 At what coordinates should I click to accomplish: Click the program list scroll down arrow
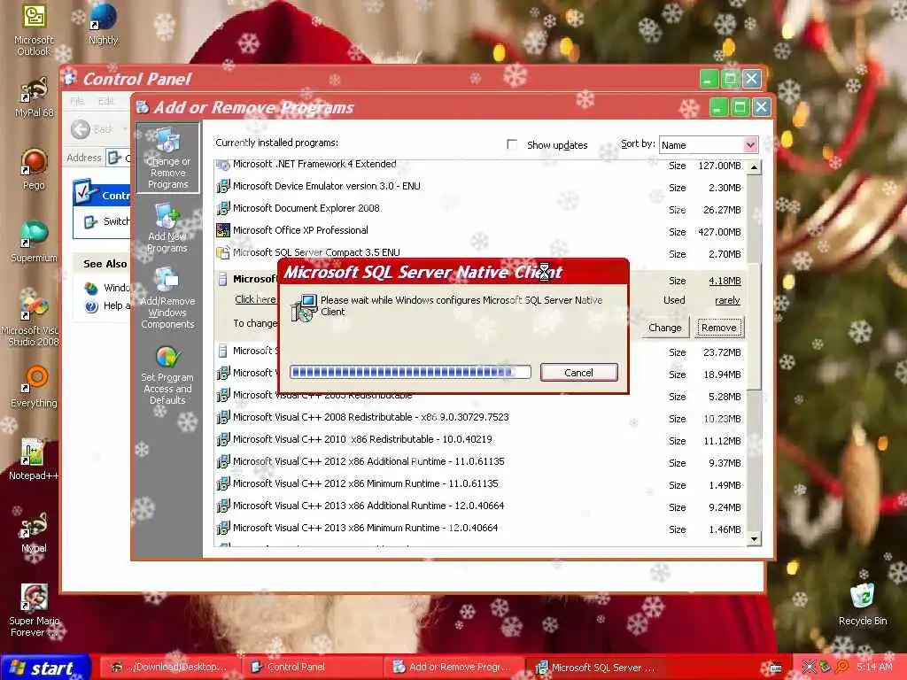point(754,539)
